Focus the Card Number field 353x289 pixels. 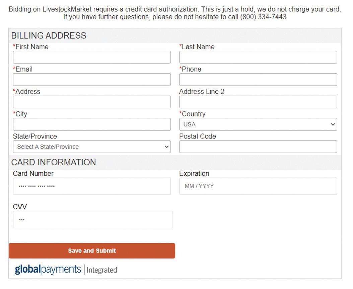coord(92,186)
